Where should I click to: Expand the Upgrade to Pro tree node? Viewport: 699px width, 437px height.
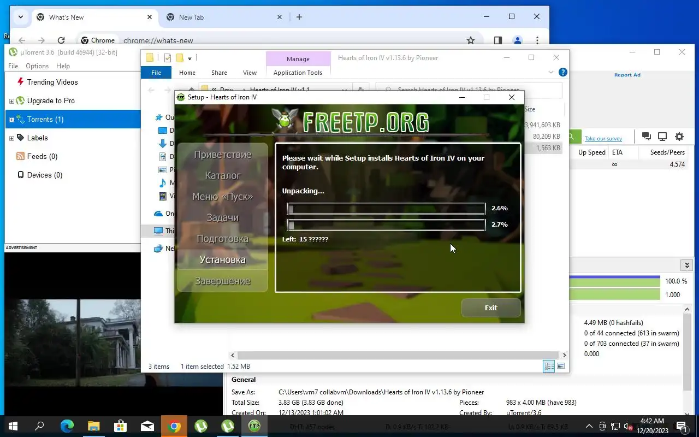point(11,101)
